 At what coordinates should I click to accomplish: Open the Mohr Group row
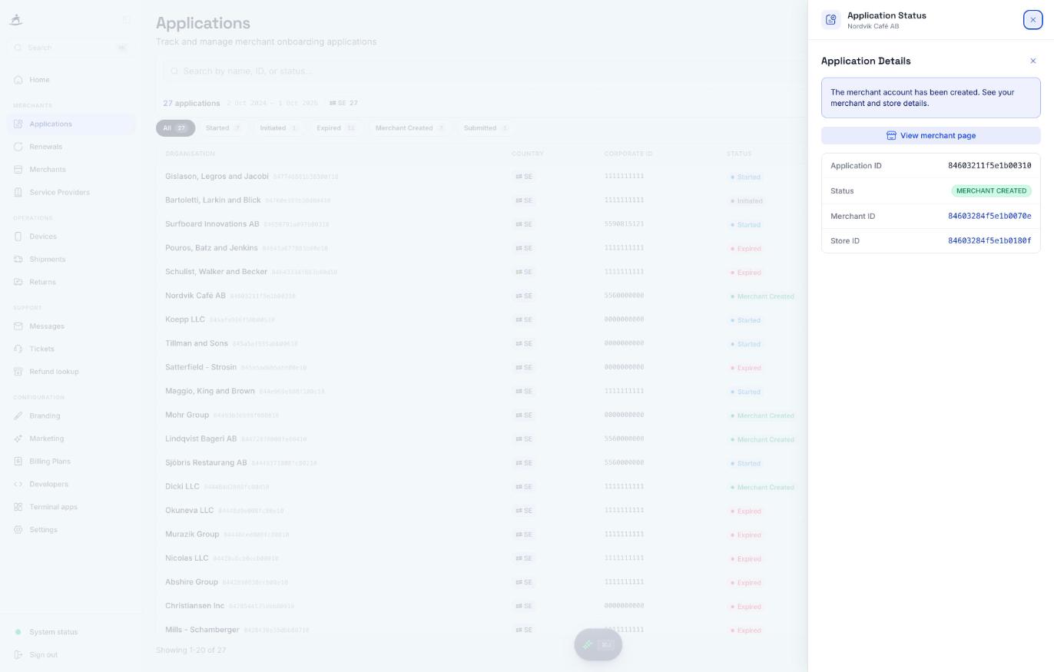point(482,415)
